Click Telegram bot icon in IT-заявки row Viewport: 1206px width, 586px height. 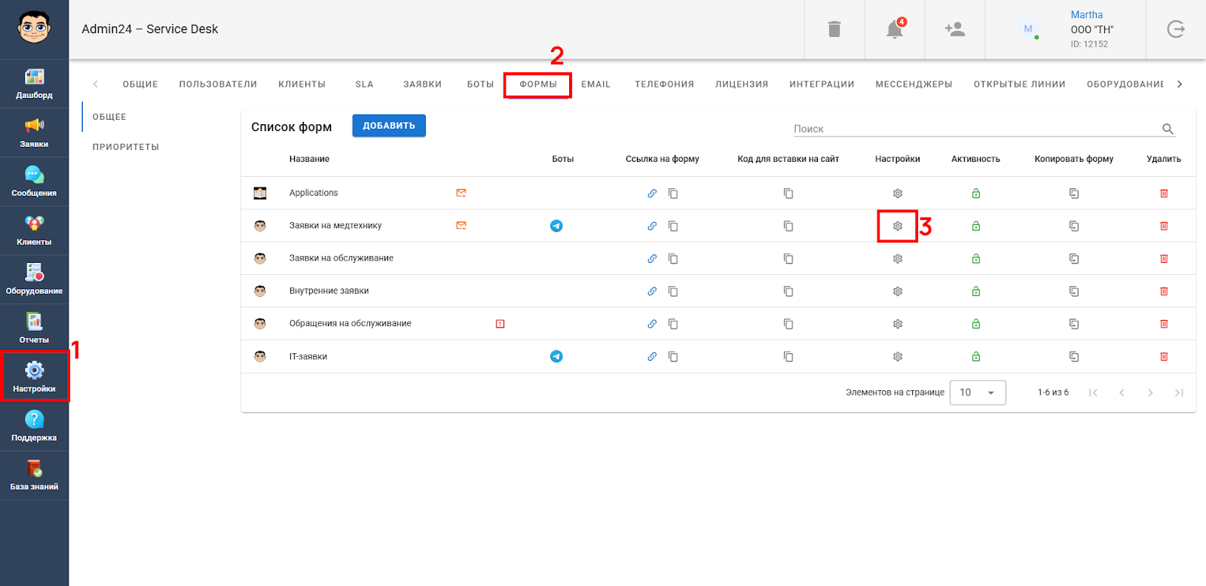[x=556, y=356]
